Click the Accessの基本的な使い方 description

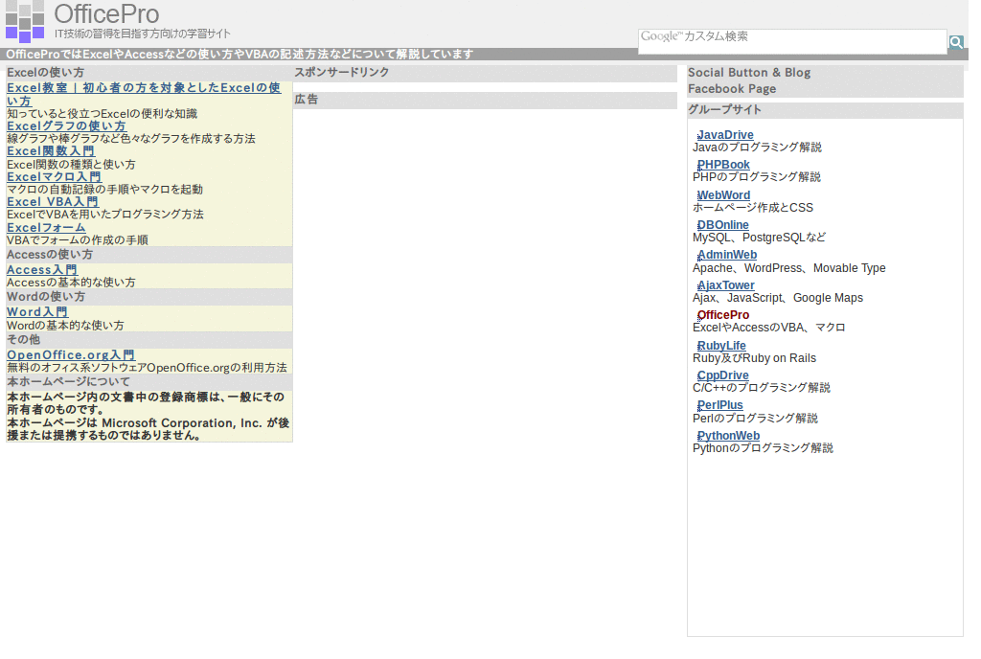click(71, 283)
